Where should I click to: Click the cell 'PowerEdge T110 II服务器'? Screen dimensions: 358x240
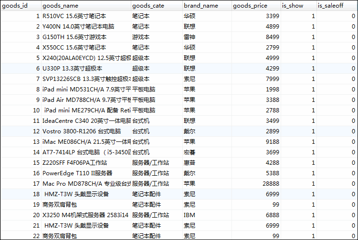(86, 173)
